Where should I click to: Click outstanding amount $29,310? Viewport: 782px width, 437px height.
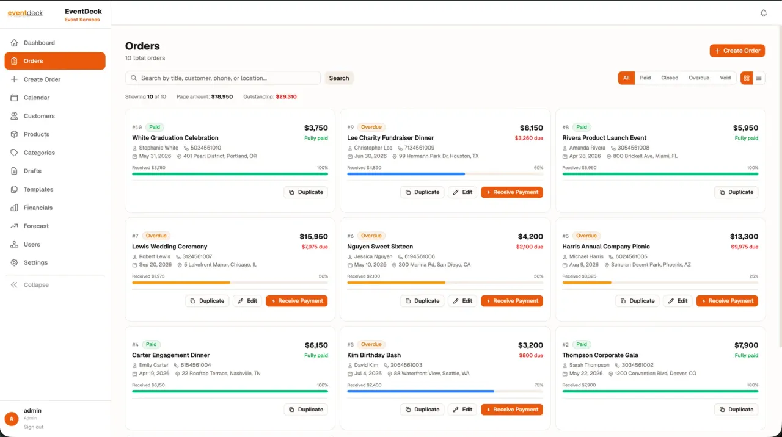(x=286, y=96)
